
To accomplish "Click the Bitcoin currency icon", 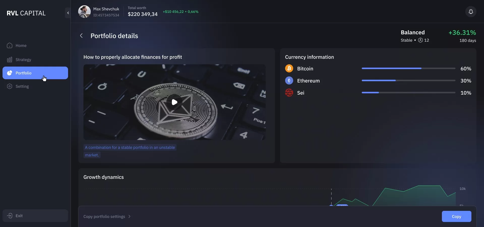I will 289,68.
